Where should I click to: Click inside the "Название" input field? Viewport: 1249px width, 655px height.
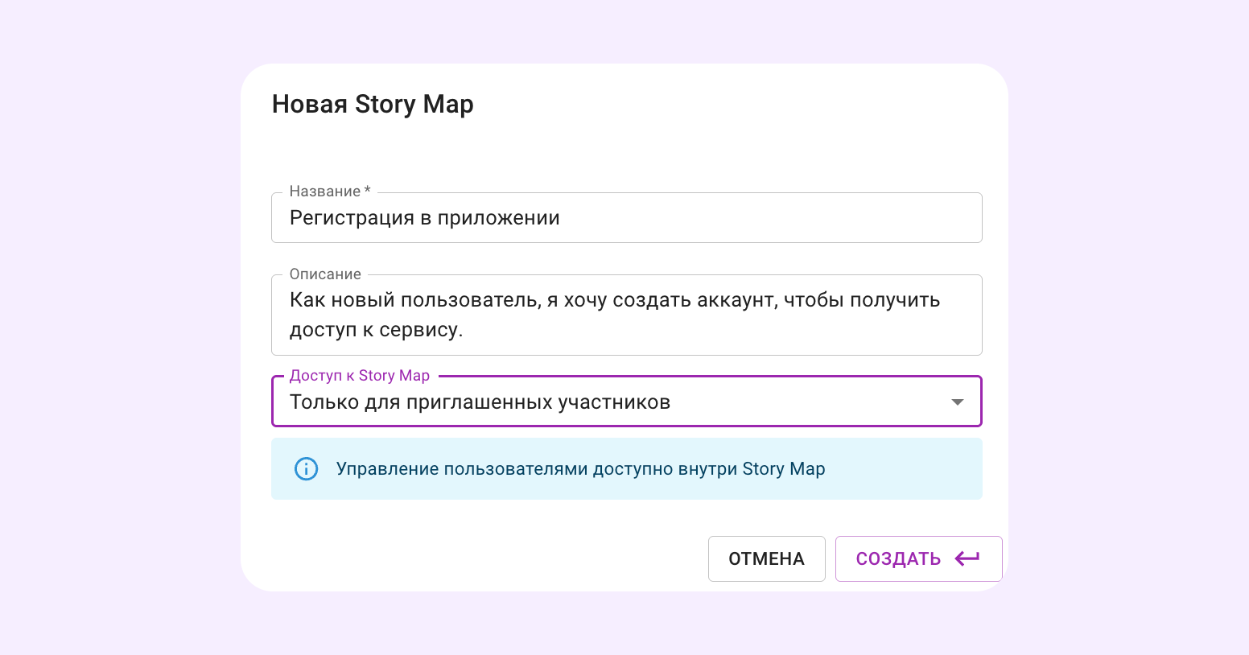pos(627,217)
